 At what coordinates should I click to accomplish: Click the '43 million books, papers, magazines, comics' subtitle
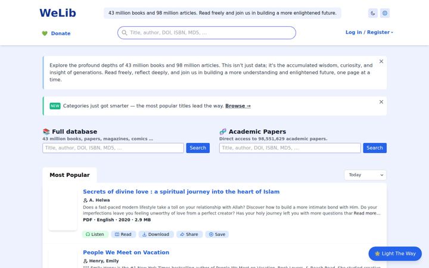(98, 139)
